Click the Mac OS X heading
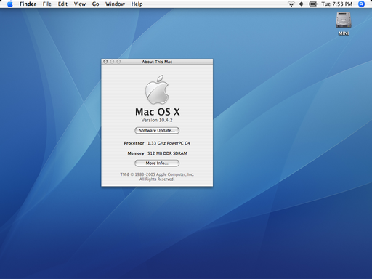 tap(158, 112)
